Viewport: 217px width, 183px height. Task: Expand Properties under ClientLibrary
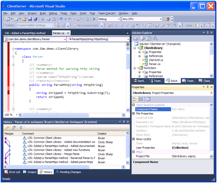click(139, 52)
